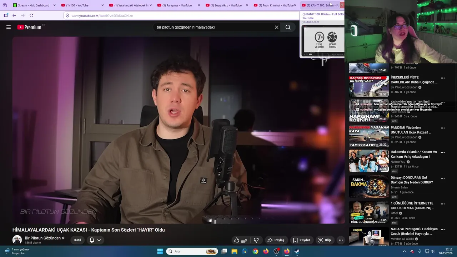Screen dimensions: 457x257
Task: Open 1 GÜNLÜĞÜNE İNTERNETTE ÇOCUK OLMAK video
Action: [x=412, y=206]
